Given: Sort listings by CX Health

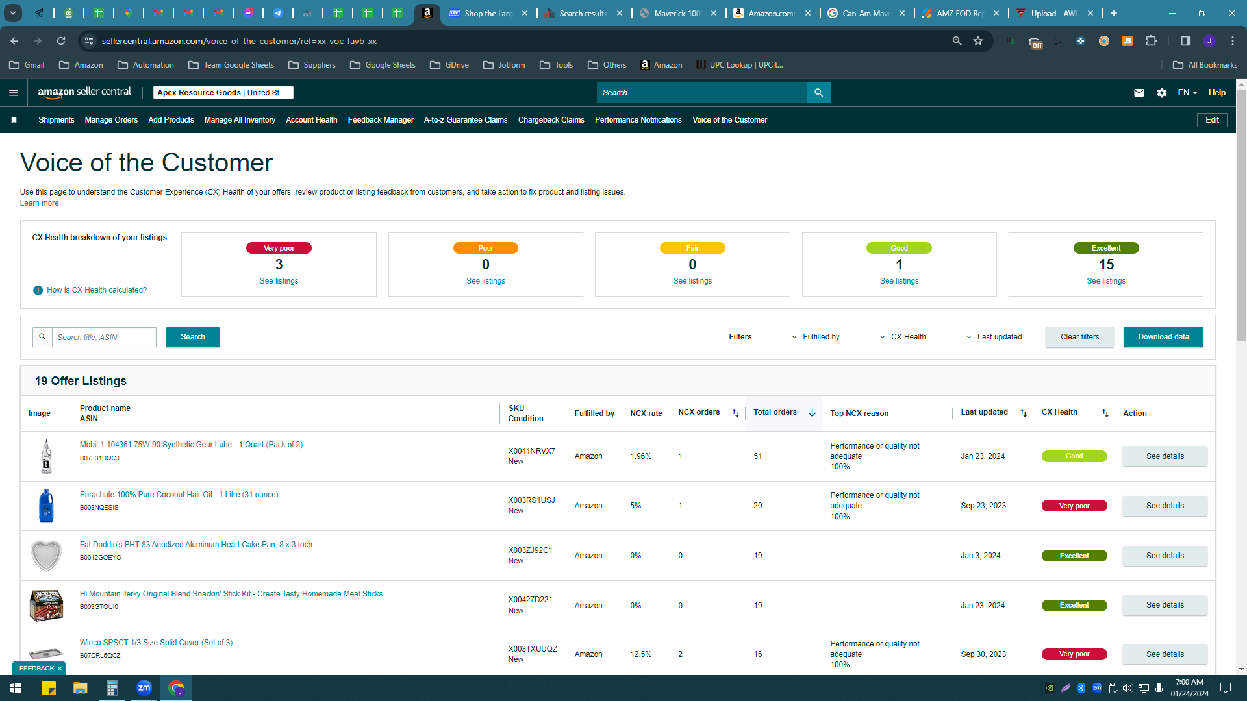Looking at the screenshot, I should point(1105,413).
